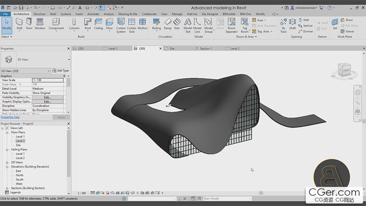
Task: Open the Annotate ribbon tab
Action: [x=93, y=14]
